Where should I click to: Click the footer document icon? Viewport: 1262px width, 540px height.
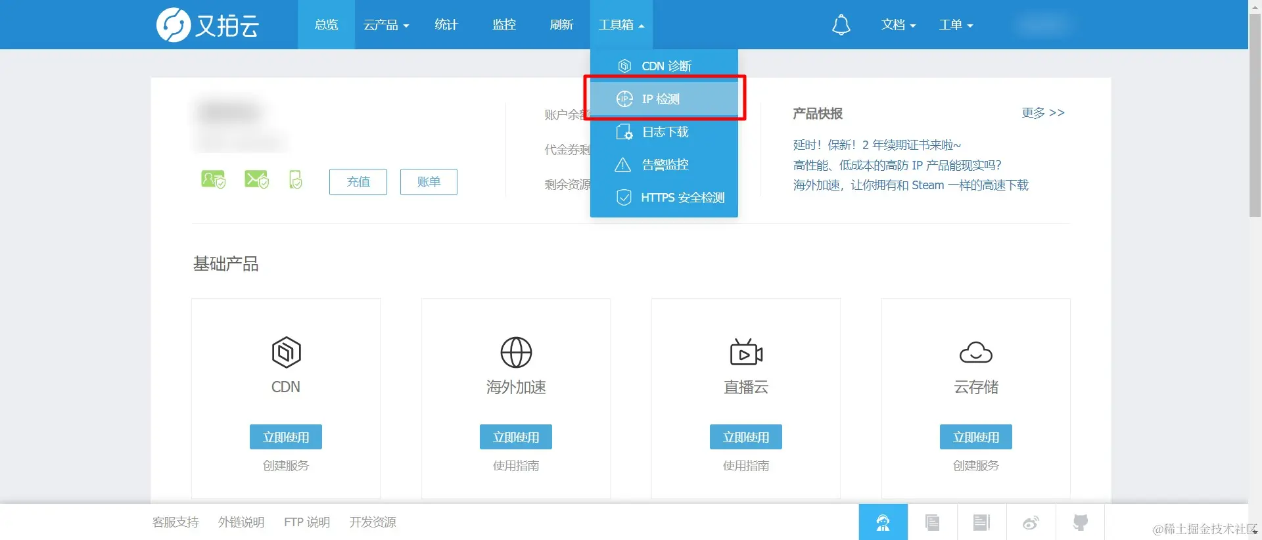pyautogui.click(x=932, y=522)
